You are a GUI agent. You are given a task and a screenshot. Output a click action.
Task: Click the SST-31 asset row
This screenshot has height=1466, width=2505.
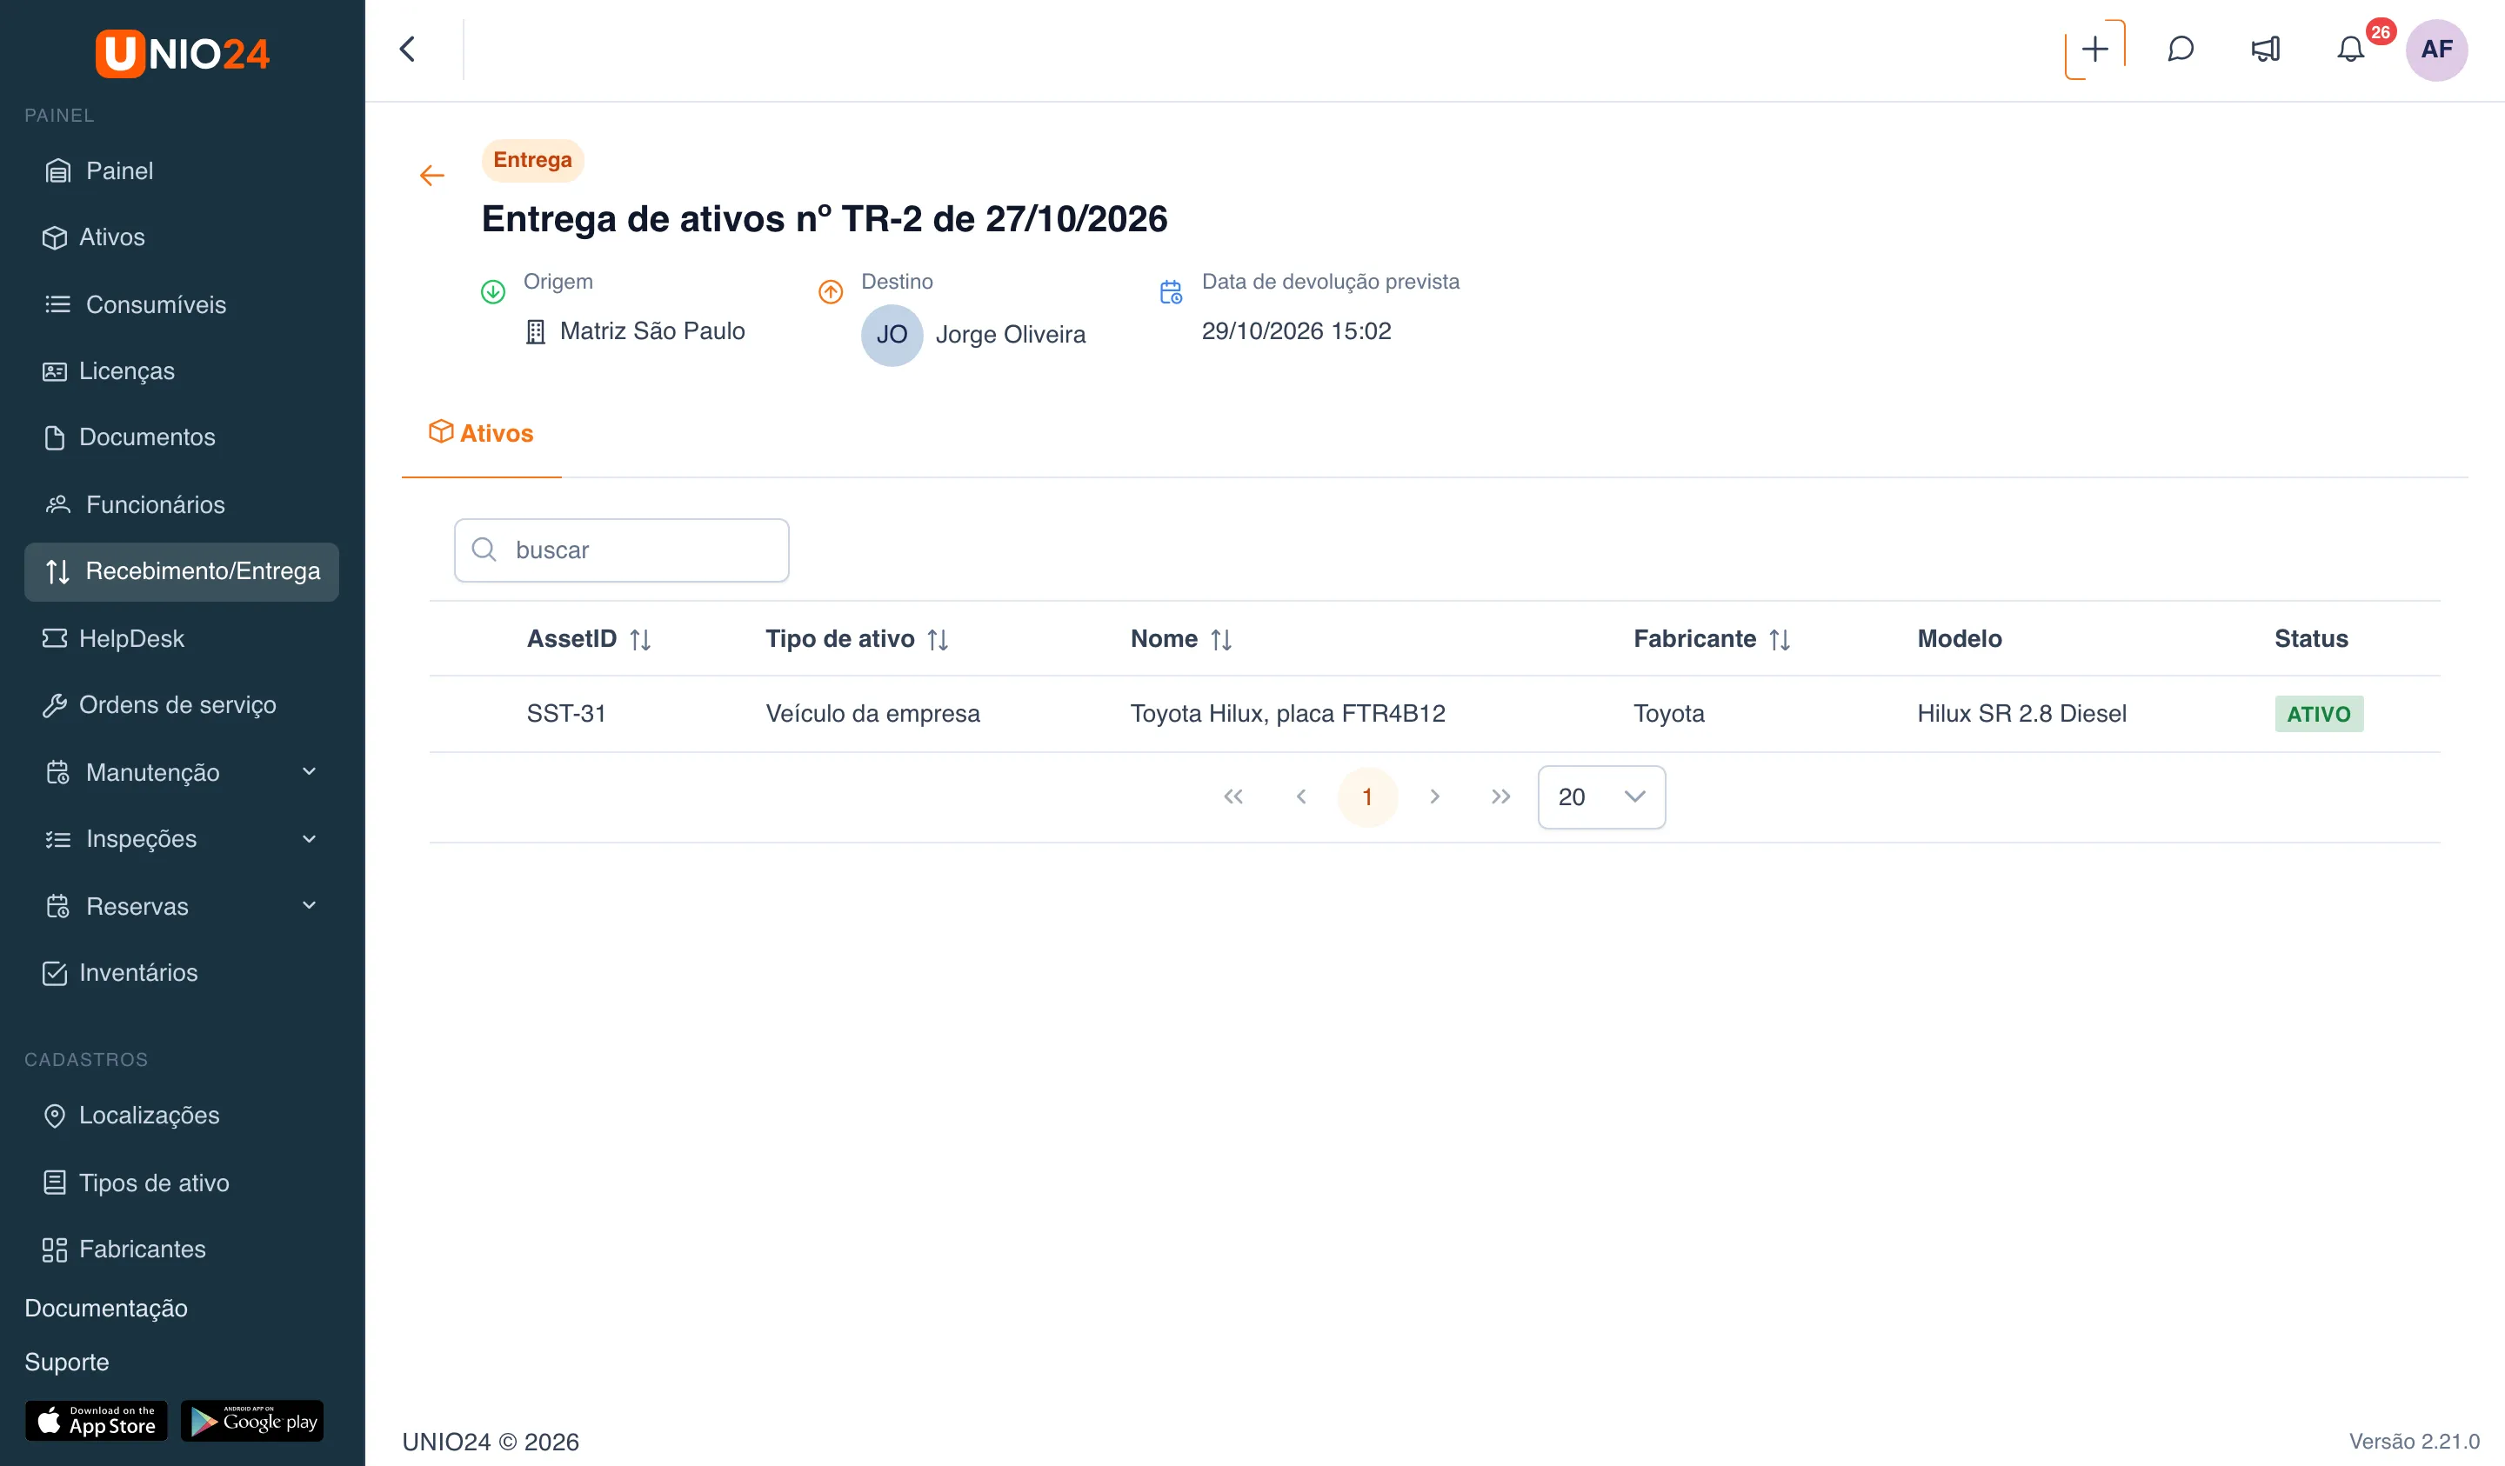[x=1434, y=714]
